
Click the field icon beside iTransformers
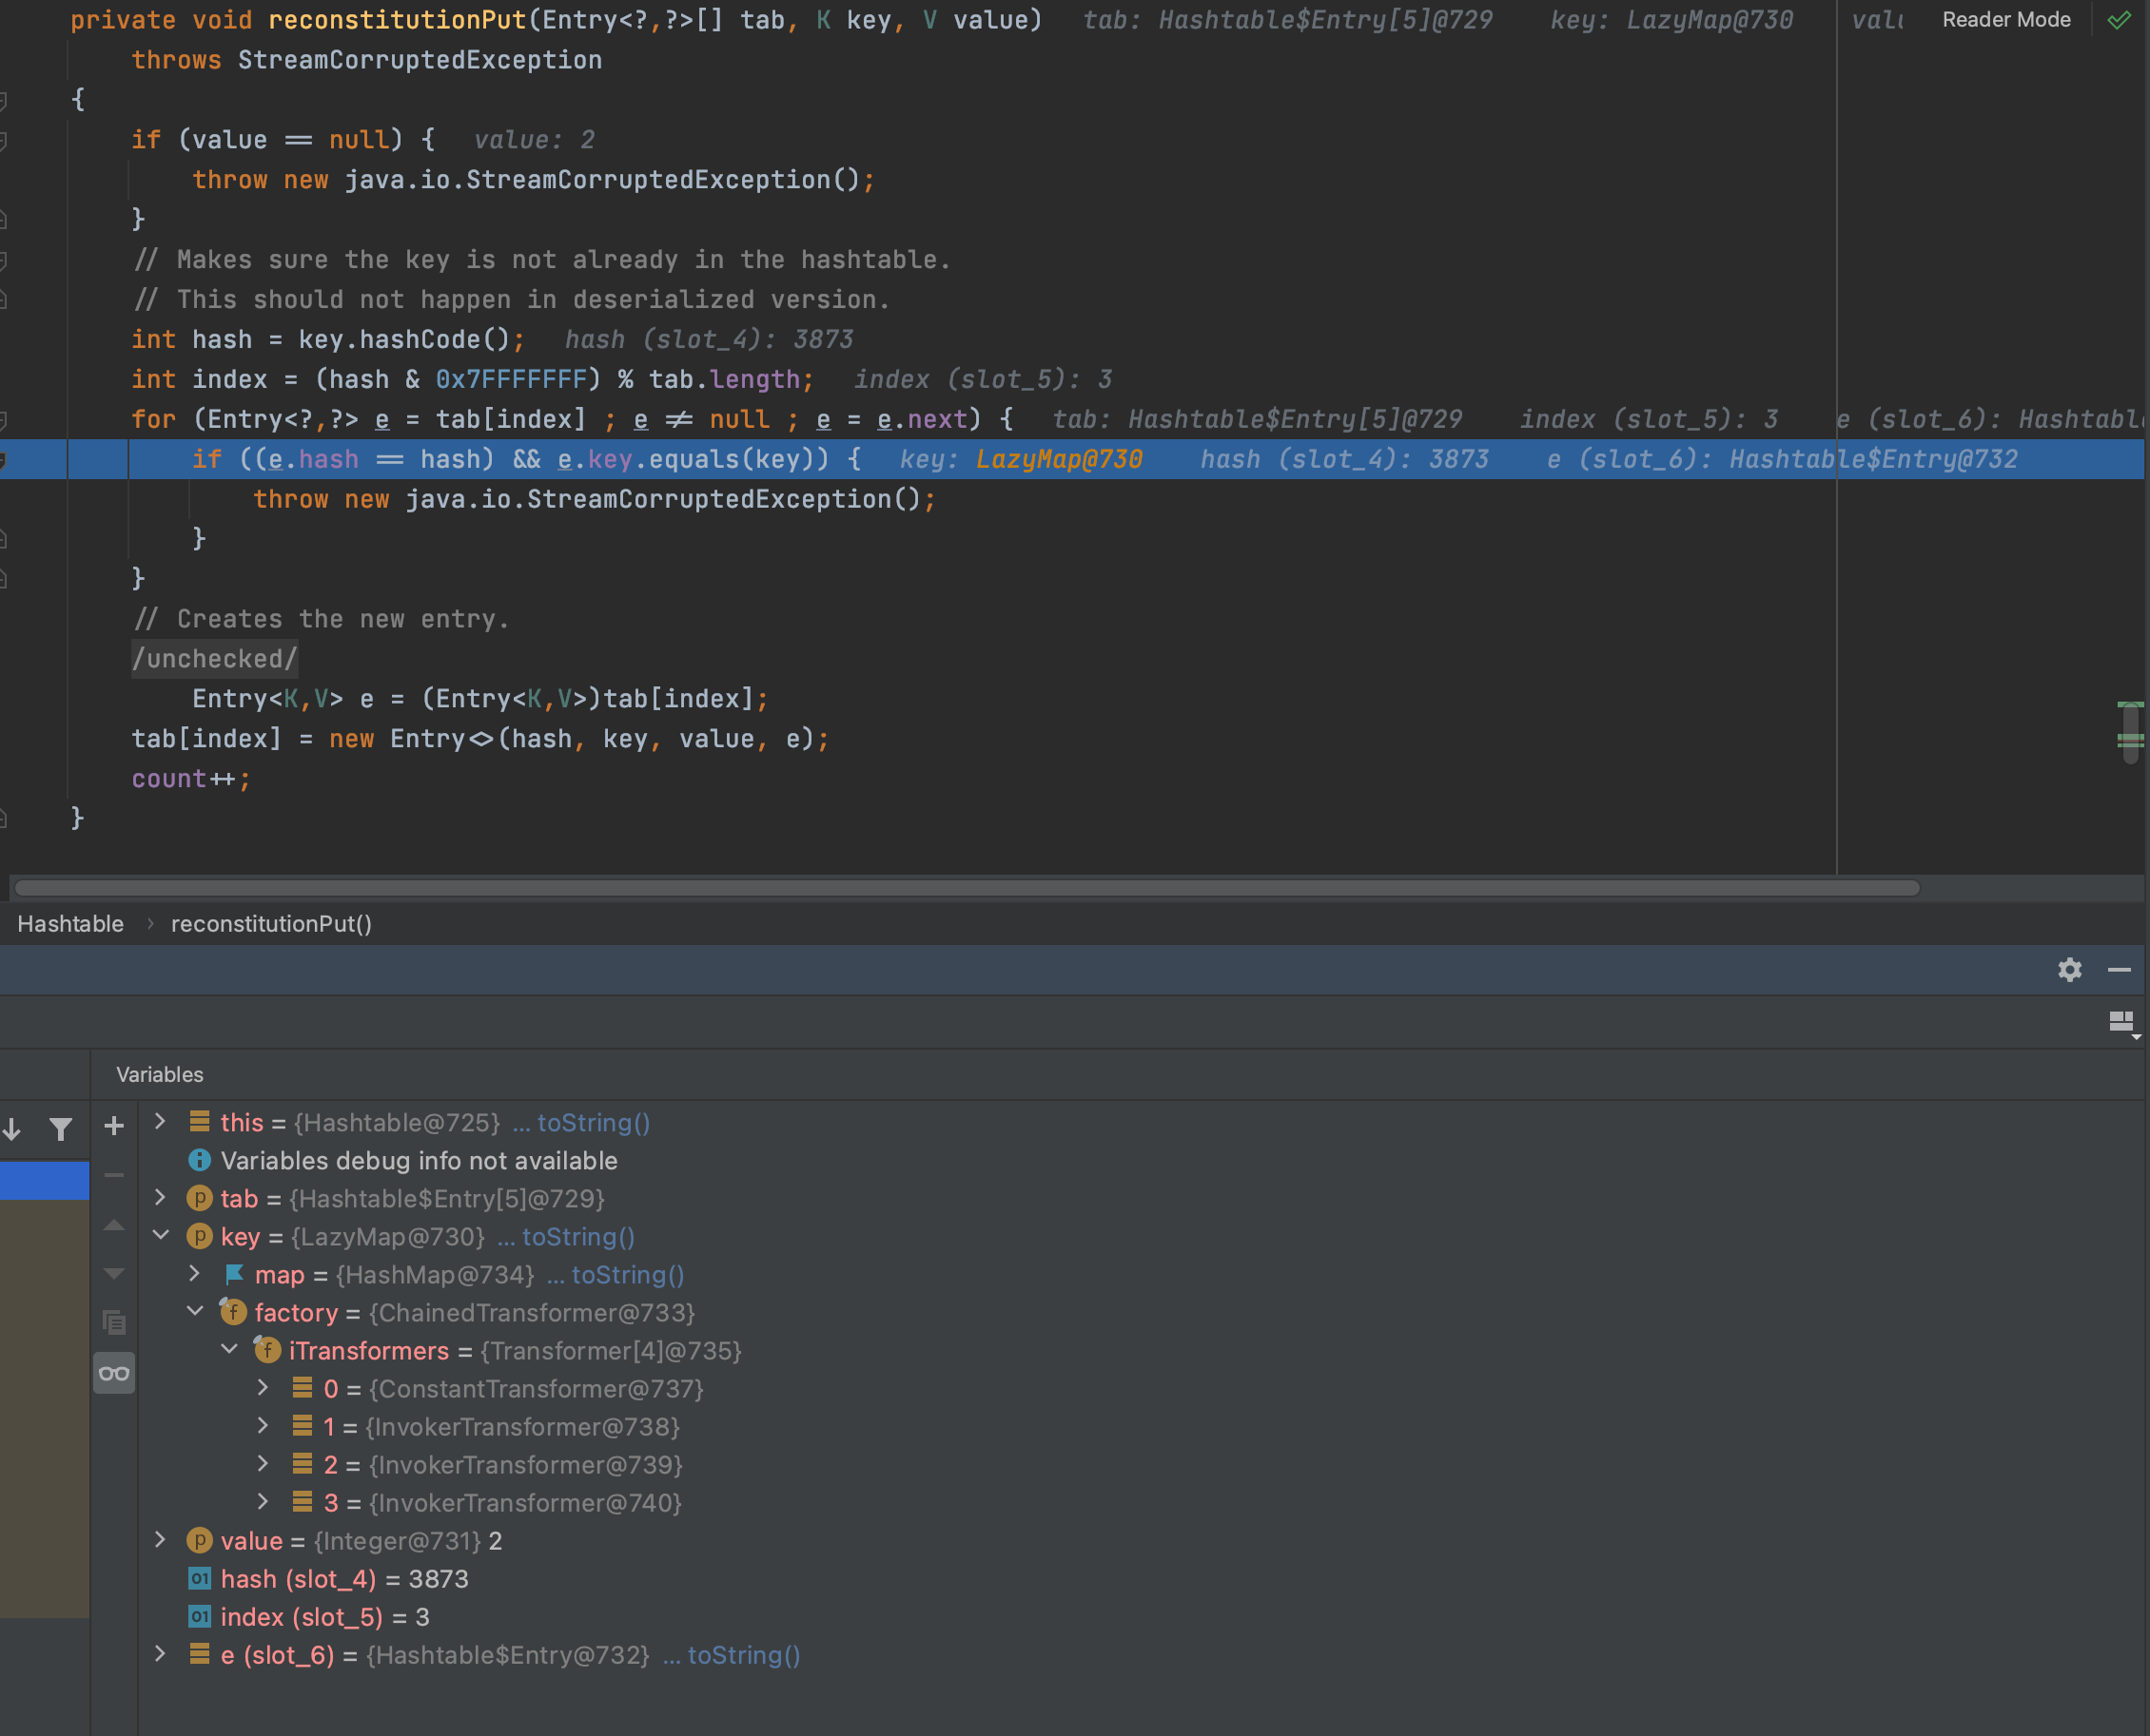coord(267,1350)
